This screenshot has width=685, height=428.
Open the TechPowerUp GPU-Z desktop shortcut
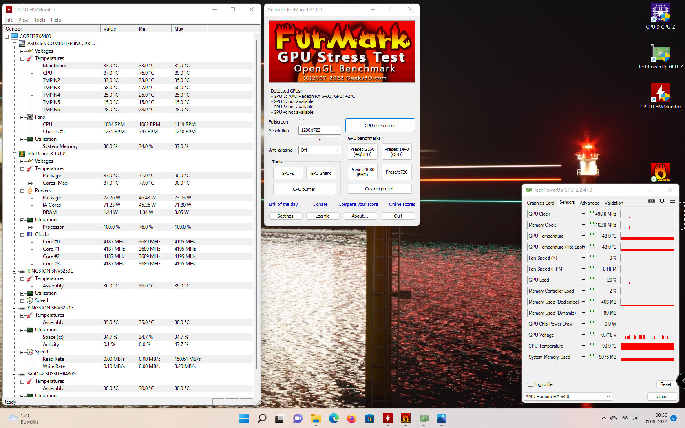point(661,57)
